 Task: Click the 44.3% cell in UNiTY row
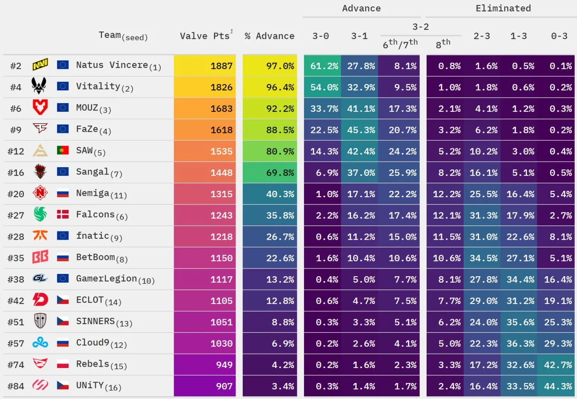click(x=556, y=386)
